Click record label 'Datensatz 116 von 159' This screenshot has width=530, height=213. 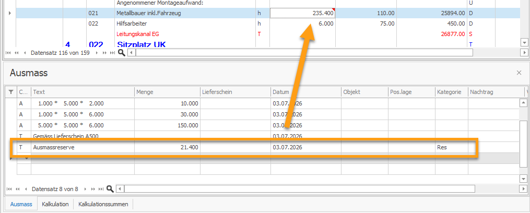(x=60, y=53)
